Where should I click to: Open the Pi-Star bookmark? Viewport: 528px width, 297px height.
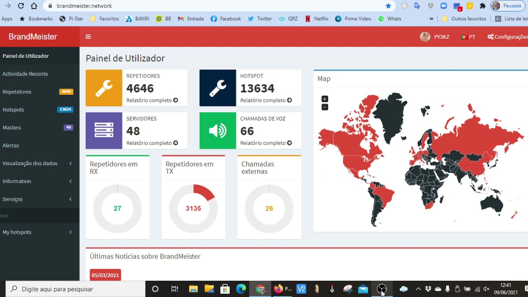click(x=71, y=19)
